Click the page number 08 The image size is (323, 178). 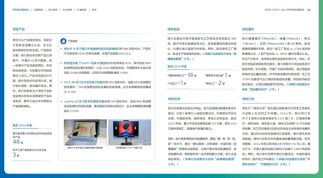pos(309,10)
